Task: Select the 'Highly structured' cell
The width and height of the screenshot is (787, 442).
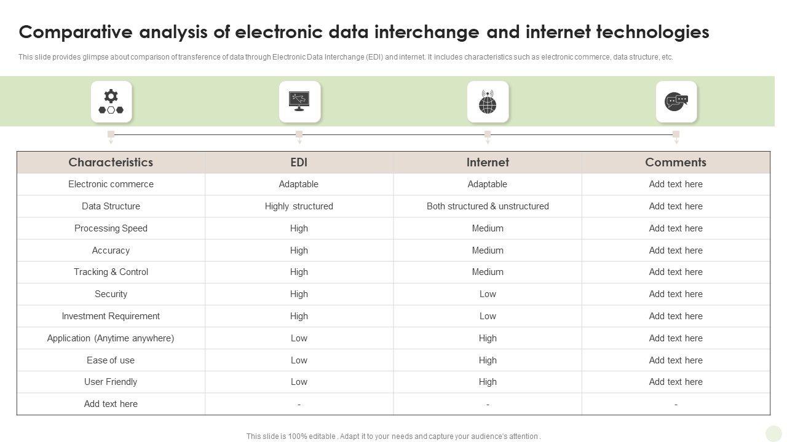Action: 299,206
